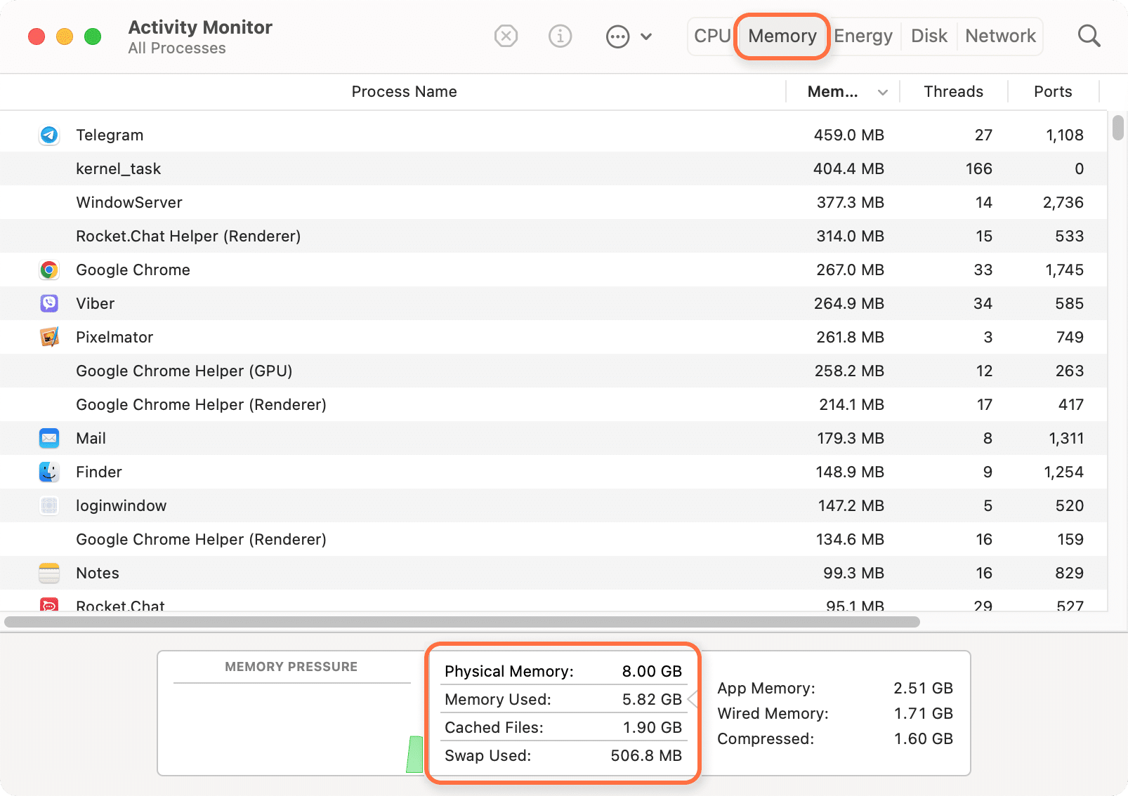Select the Google Chrome process name
Image resolution: width=1128 pixels, height=796 pixels.
(133, 270)
